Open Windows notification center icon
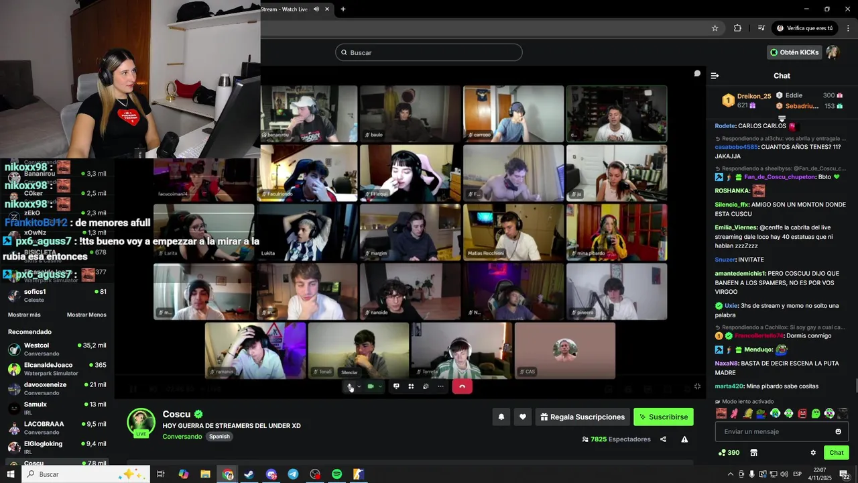 click(x=845, y=474)
